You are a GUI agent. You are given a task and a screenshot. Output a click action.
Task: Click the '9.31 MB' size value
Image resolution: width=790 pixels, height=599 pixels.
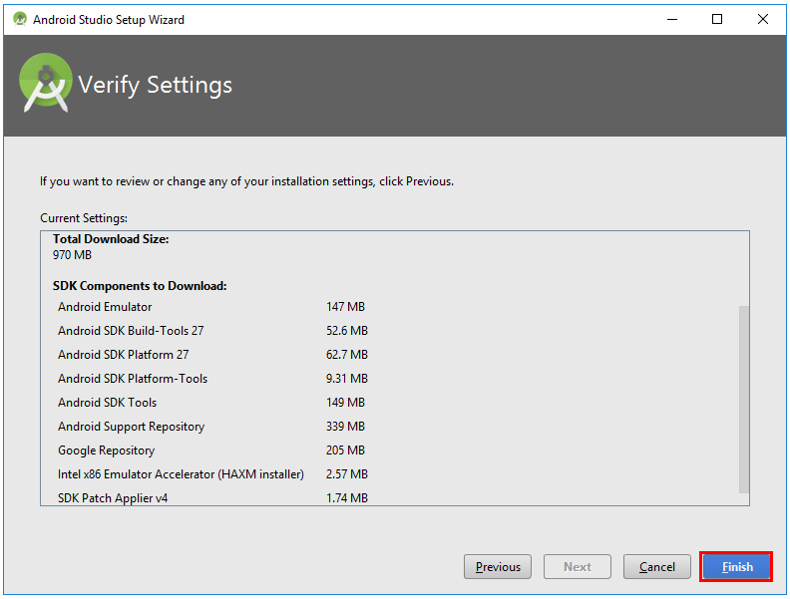(x=347, y=379)
